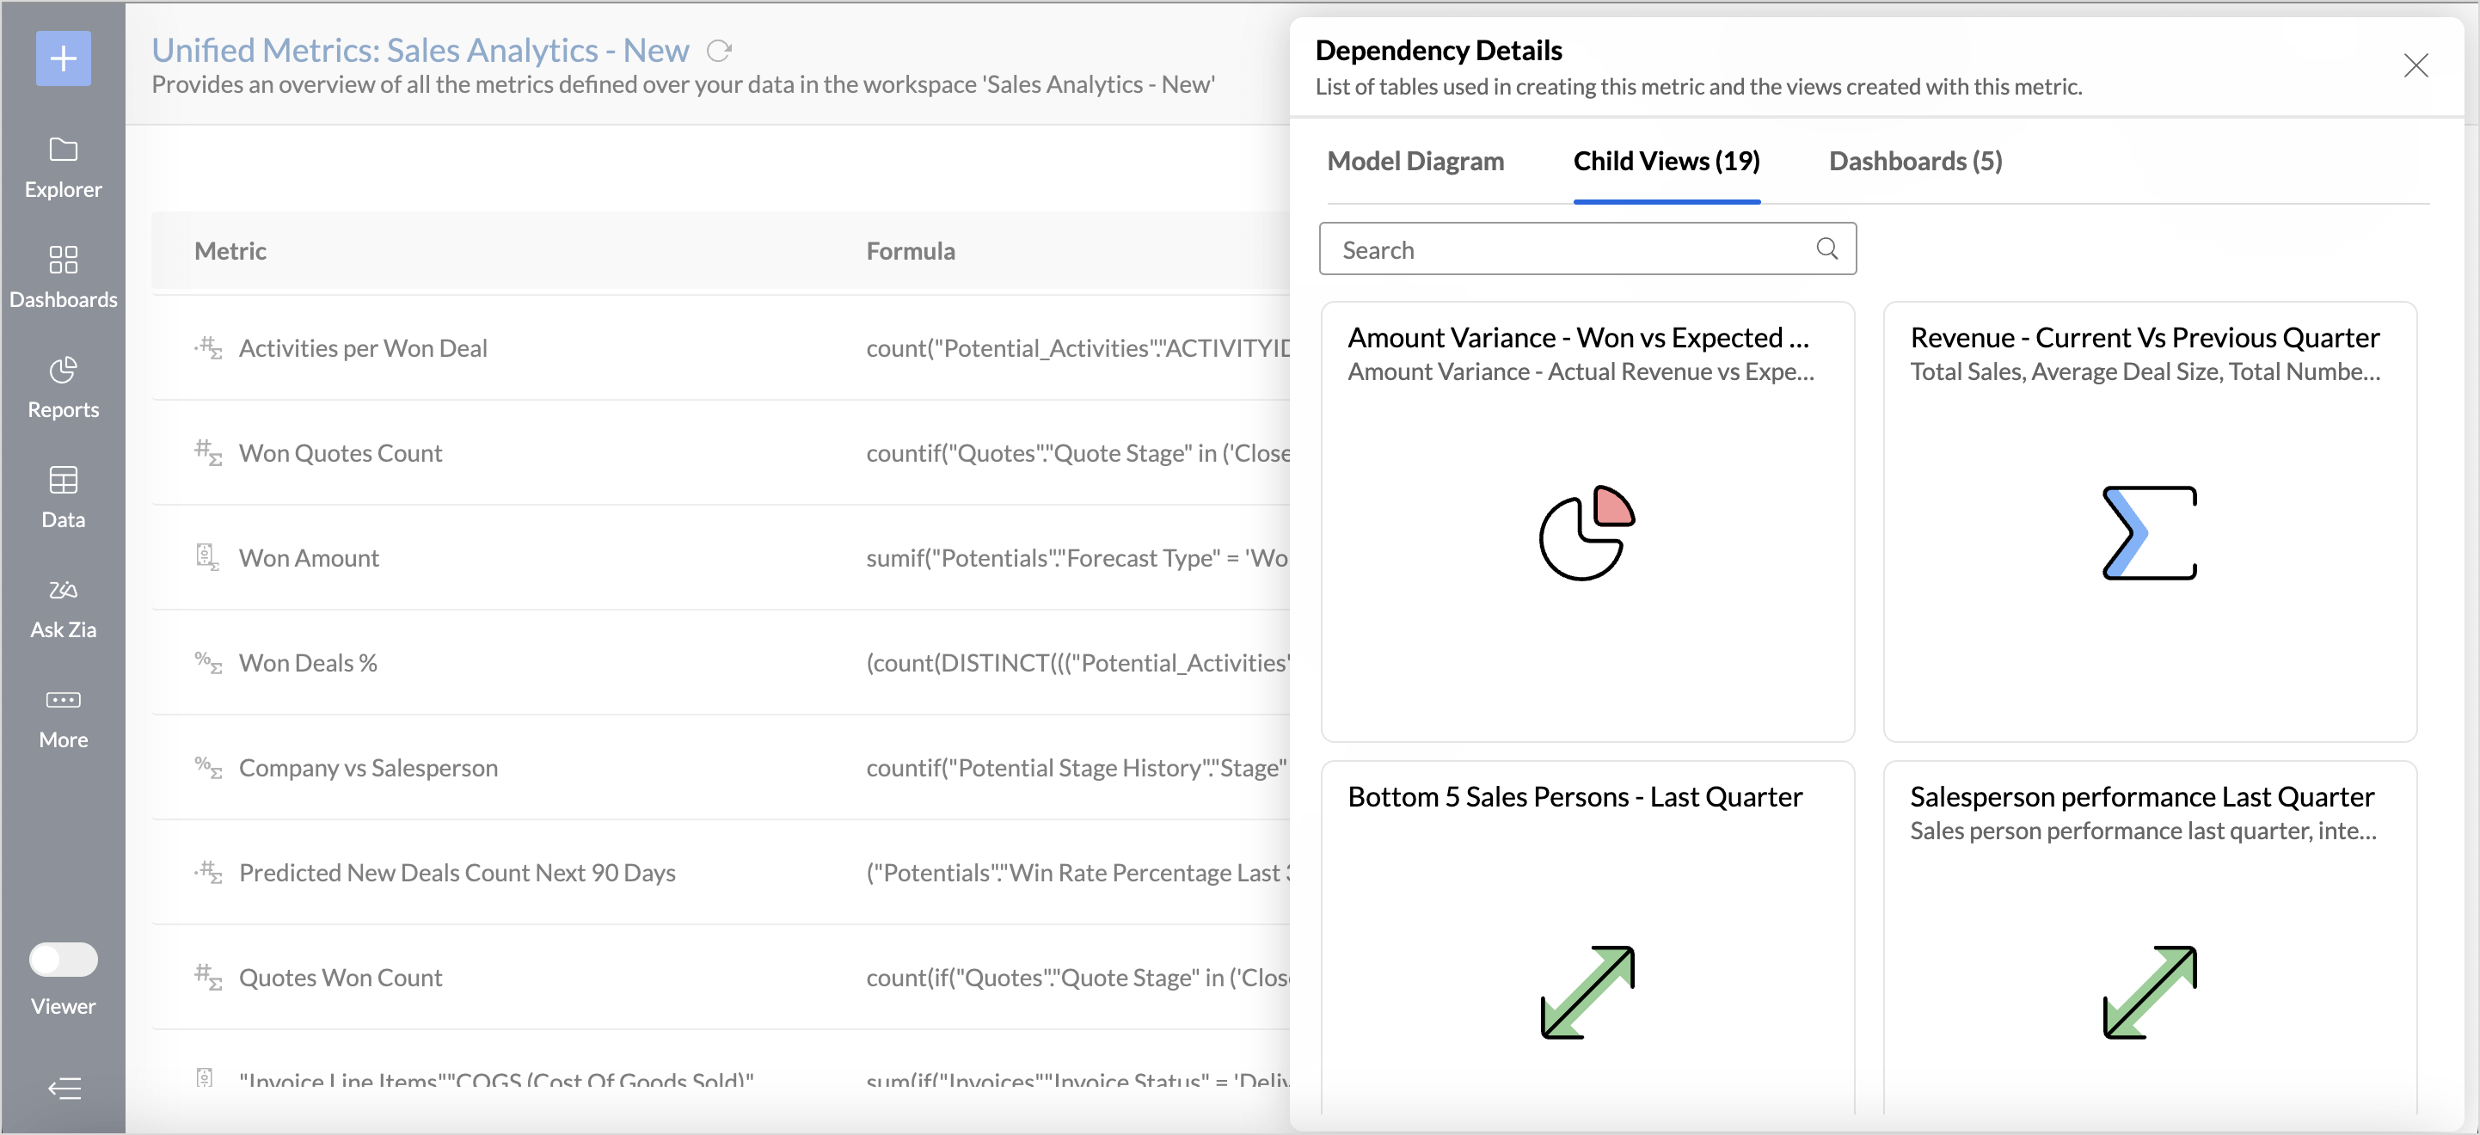Click the blue plus create button
The image size is (2480, 1135).
click(x=64, y=58)
